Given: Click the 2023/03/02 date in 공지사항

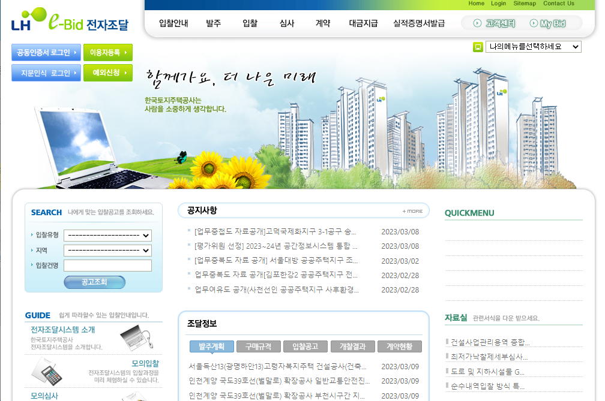Looking at the screenshot, I should 400,261.
